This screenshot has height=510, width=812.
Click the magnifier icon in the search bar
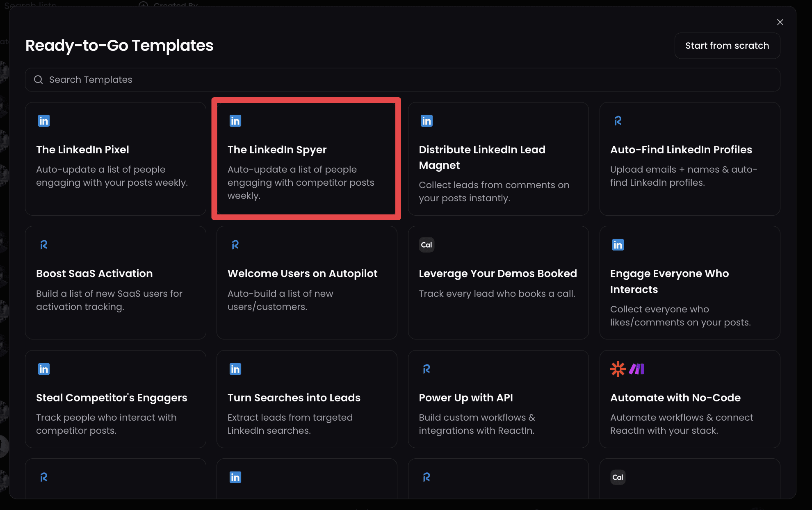pyautogui.click(x=39, y=80)
